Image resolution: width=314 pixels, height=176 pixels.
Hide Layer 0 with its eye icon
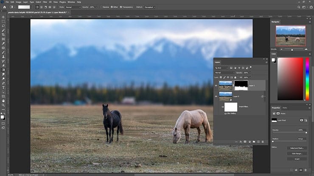coord(216,96)
